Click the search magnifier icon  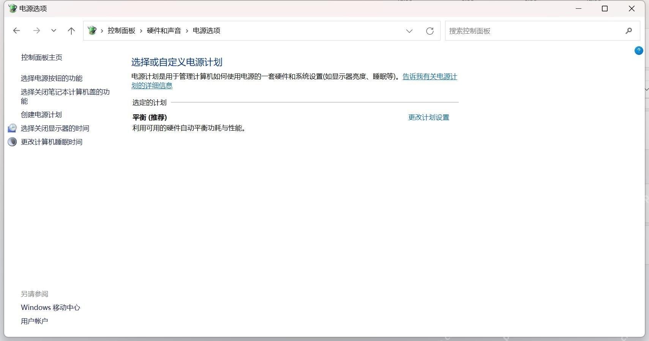(x=628, y=31)
